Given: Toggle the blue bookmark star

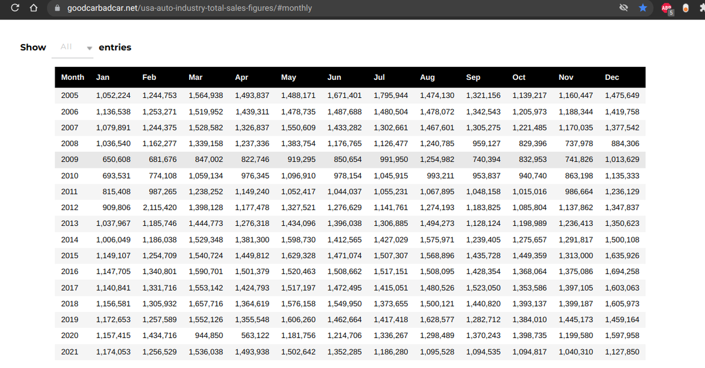Looking at the screenshot, I should 643,8.
